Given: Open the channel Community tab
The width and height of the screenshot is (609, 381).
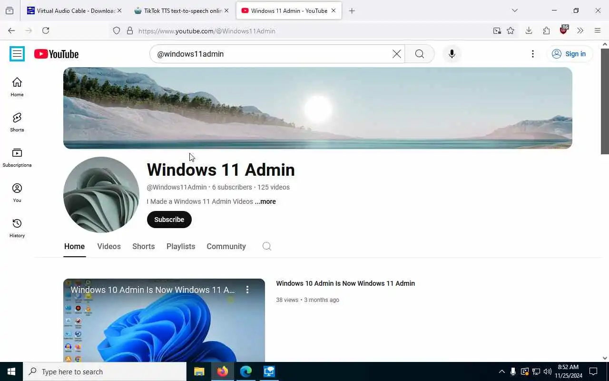Looking at the screenshot, I should pos(226,246).
